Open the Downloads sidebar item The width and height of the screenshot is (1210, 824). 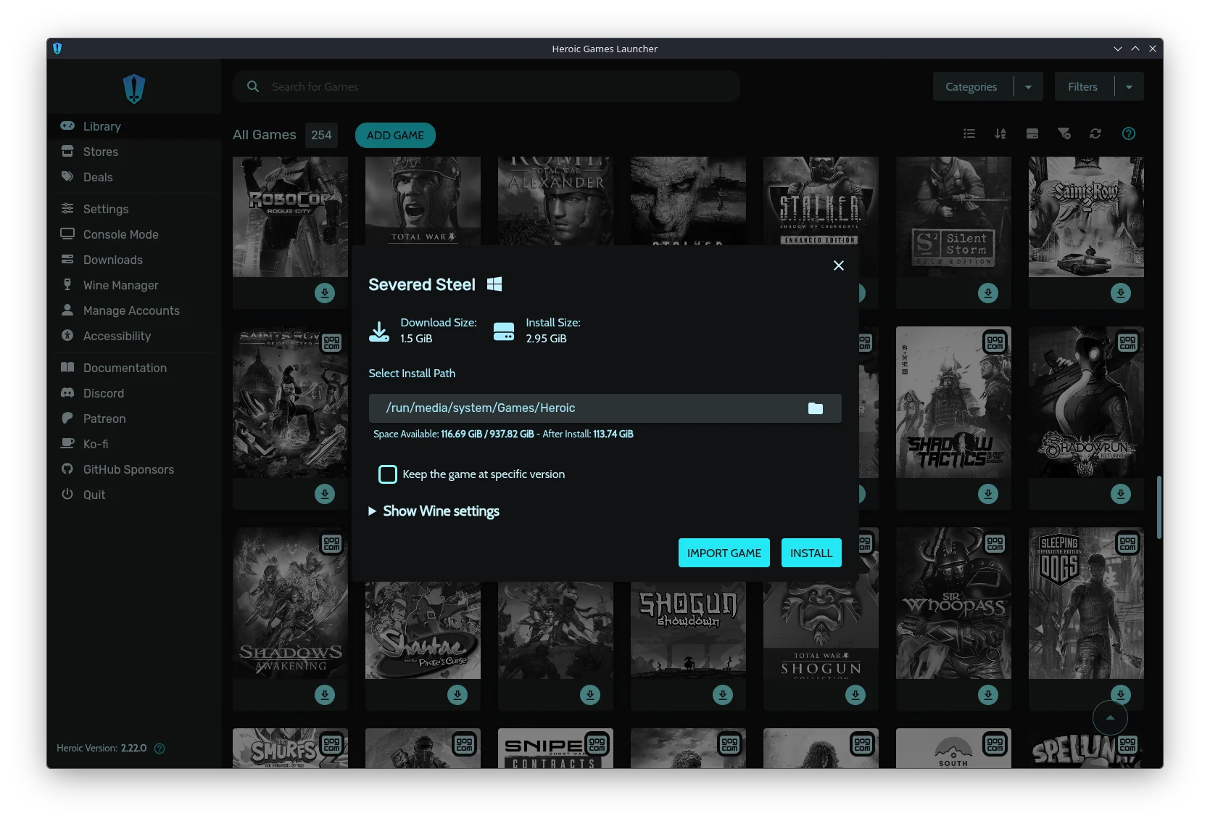point(134,260)
